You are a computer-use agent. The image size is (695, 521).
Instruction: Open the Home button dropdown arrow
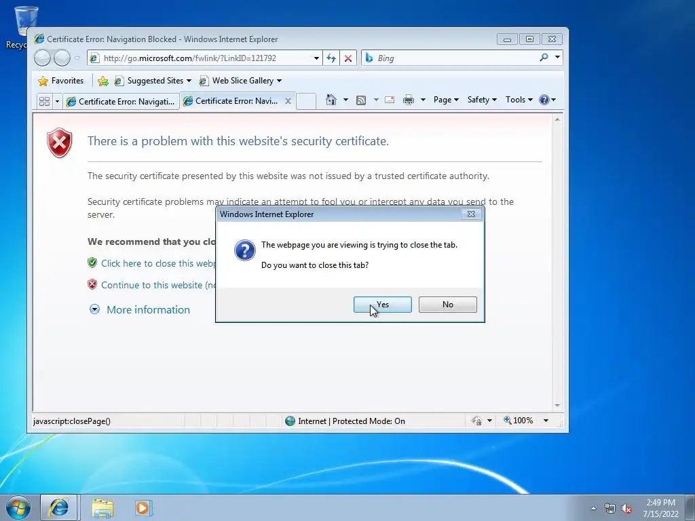click(x=345, y=100)
